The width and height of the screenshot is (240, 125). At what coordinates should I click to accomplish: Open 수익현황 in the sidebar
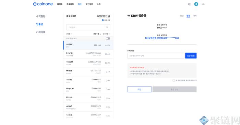(41, 16)
